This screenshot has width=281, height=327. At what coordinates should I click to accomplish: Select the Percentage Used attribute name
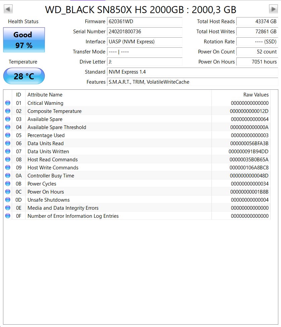click(46, 135)
